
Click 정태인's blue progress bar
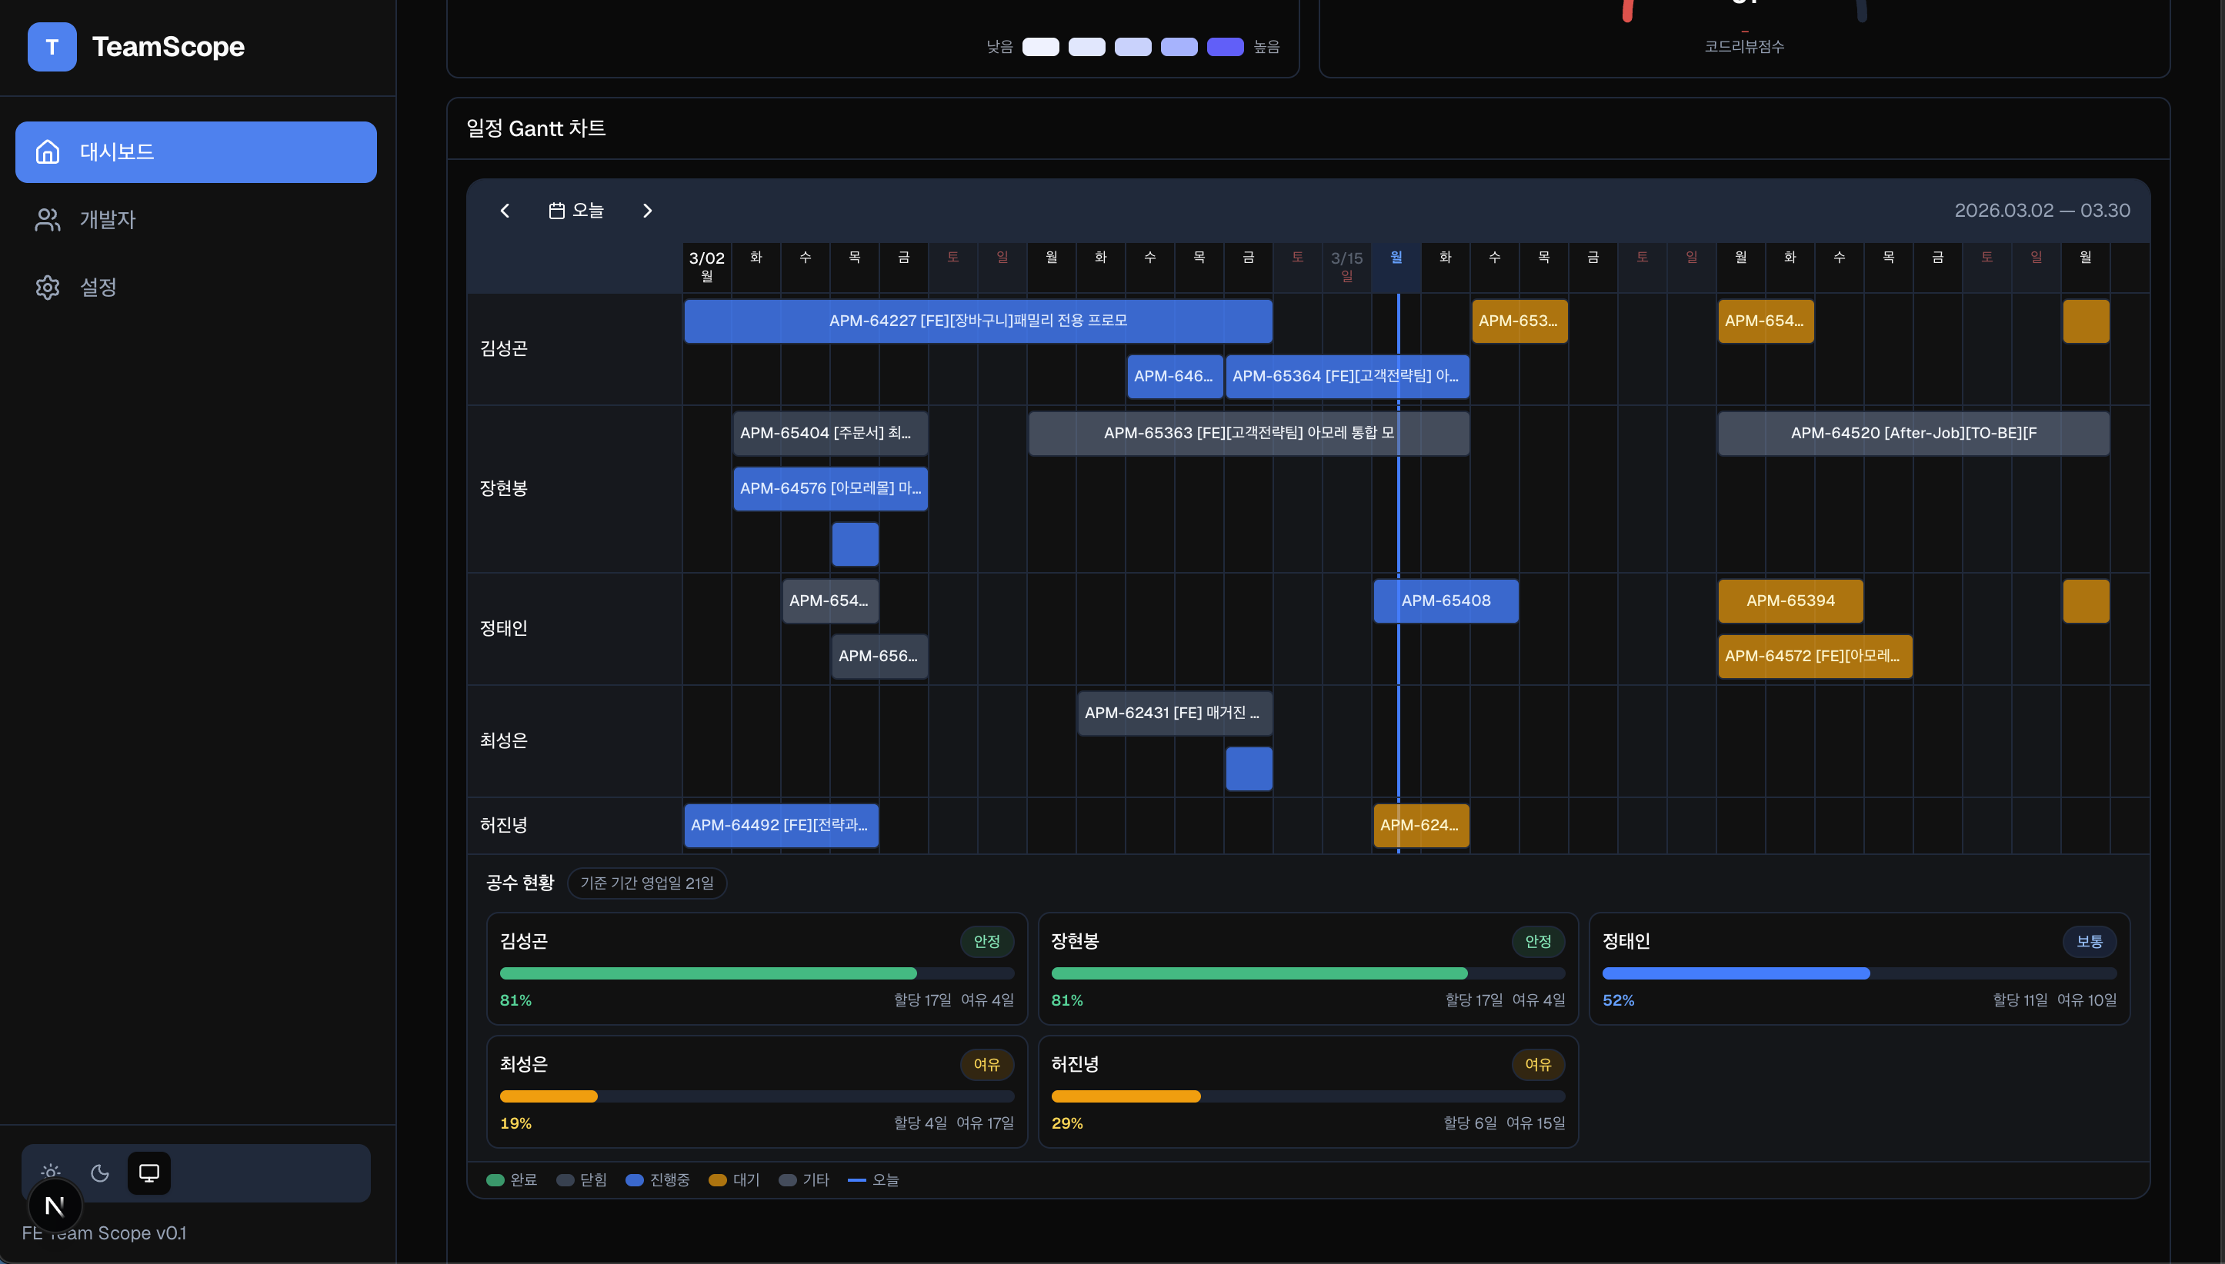point(1735,973)
